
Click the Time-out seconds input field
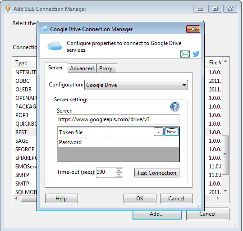(x=106, y=172)
